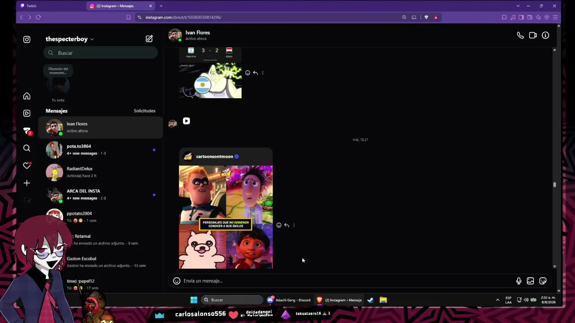Zoom the page with the magnifier icon in the address bar
This screenshot has width=575, height=323.
(404, 17)
